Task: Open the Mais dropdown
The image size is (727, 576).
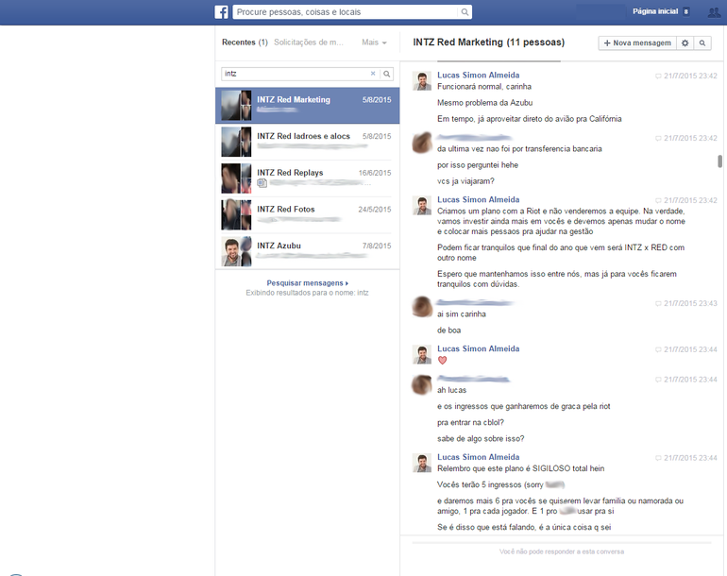Action: click(374, 42)
